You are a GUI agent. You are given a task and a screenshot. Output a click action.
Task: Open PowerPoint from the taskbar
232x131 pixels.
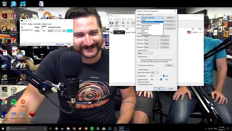(x=86, y=128)
